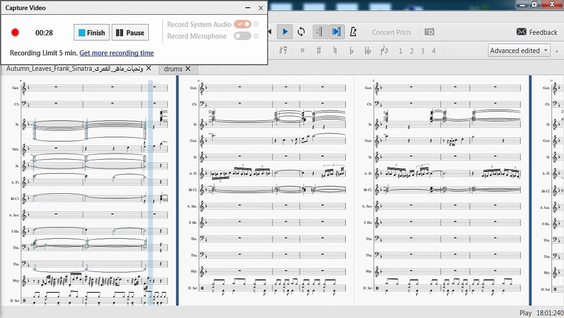Toggle loop playback icon
The width and height of the screenshot is (564, 318).
[x=301, y=32]
